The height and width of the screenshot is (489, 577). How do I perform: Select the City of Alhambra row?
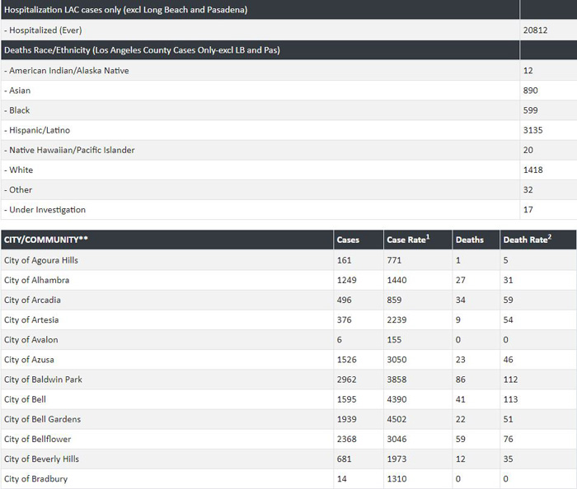[x=288, y=280]
